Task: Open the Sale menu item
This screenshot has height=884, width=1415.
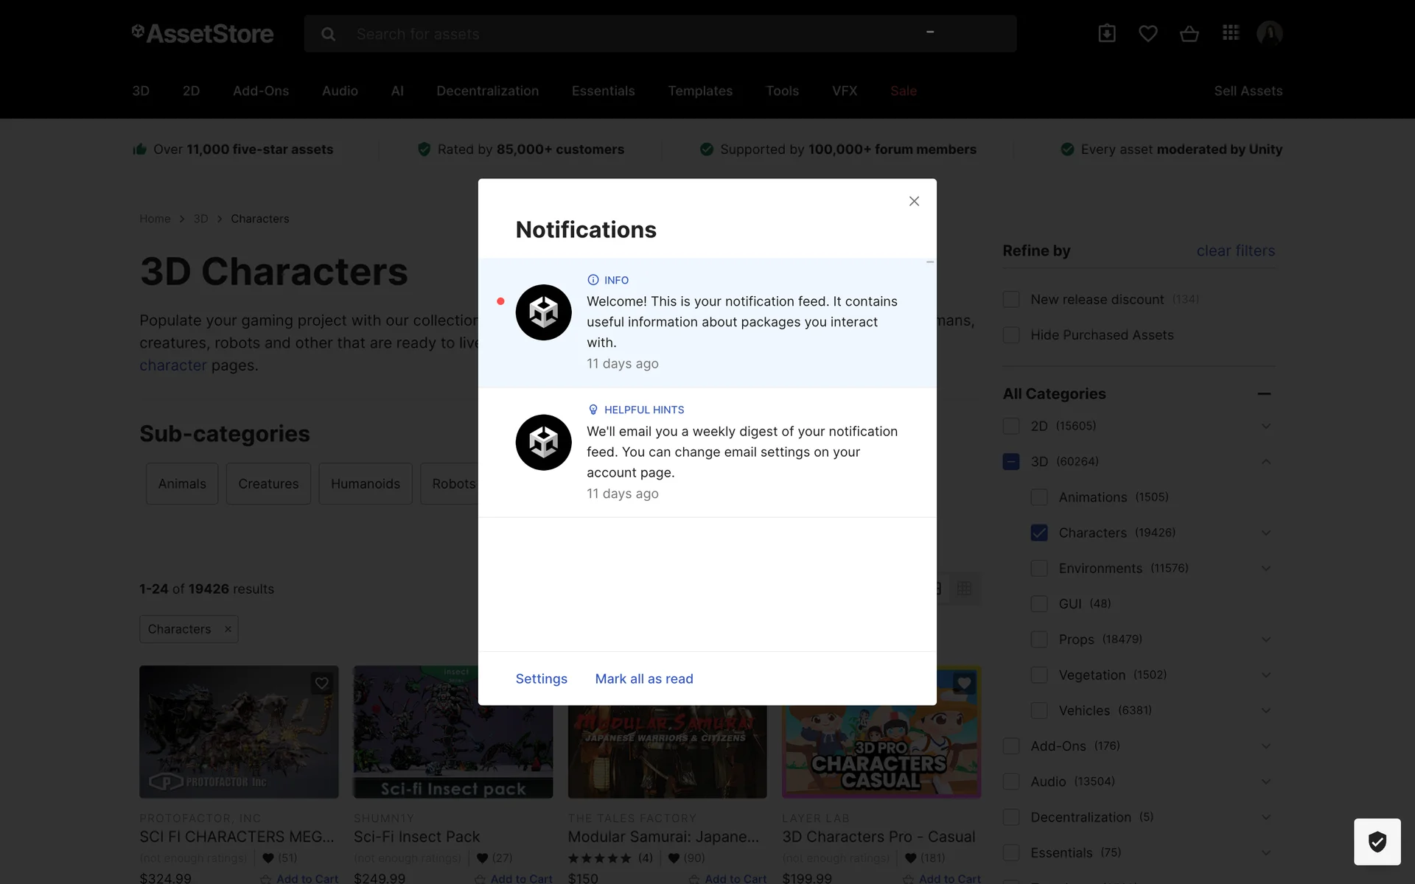Action: click(x=903, y=91)
